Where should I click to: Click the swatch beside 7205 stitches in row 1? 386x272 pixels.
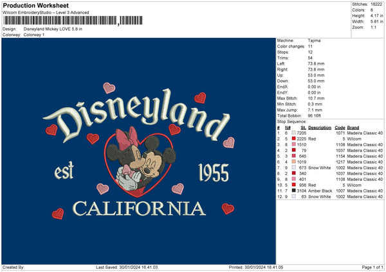pos(294,133)
